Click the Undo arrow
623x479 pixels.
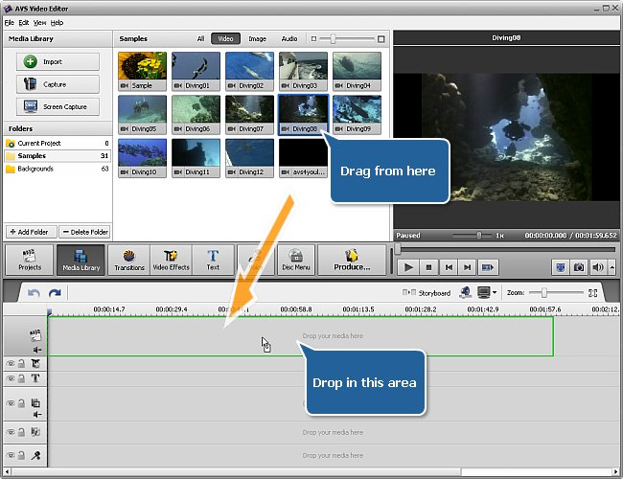coord(34,293)
